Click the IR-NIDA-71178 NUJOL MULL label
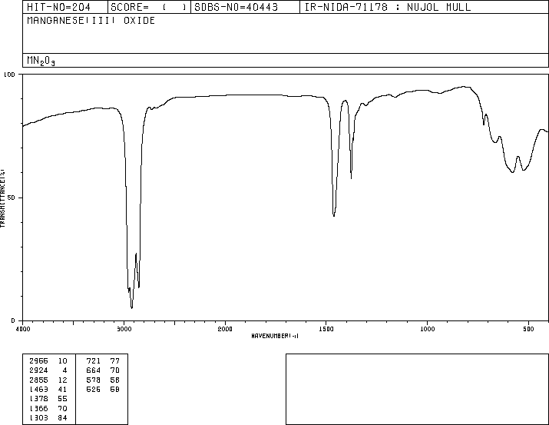549x425 pixels. click(388, 7)
